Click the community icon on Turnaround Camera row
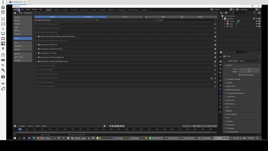This screenshot has height=151, width=268. (215, 28)
